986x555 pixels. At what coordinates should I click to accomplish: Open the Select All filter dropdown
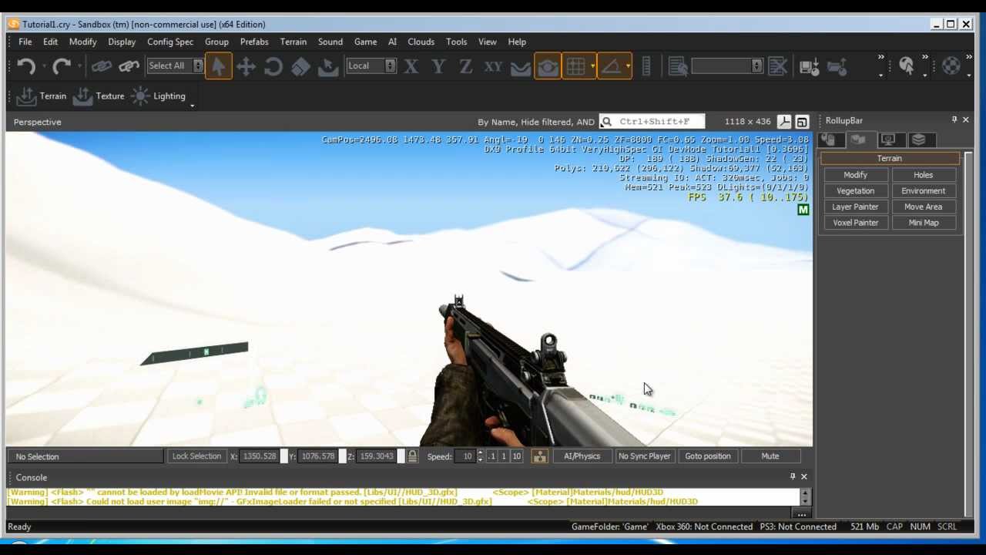click(x=175, y=66)
